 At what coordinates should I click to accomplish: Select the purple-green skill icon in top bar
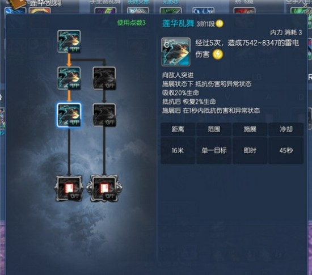106,11
